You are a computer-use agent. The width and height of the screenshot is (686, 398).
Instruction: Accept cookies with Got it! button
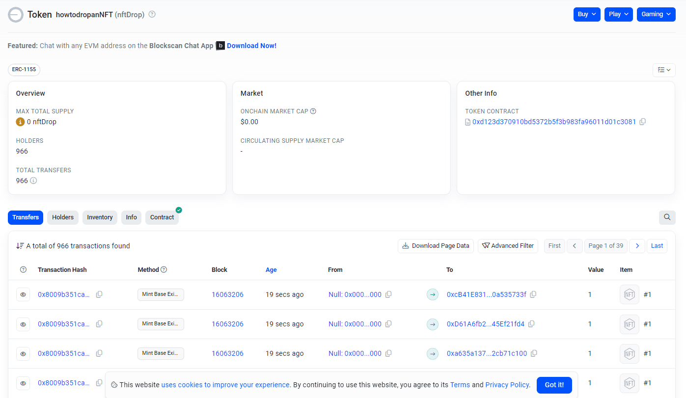coord(554,385)
